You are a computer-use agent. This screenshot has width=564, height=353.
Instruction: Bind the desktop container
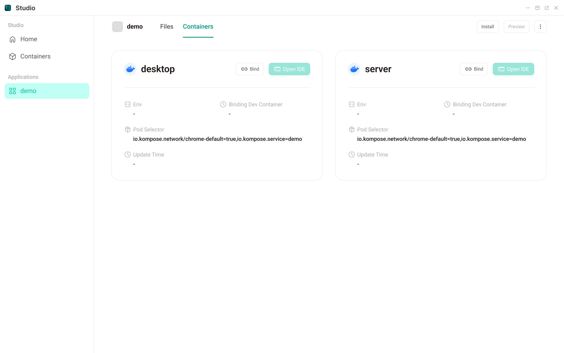point(250,69)
